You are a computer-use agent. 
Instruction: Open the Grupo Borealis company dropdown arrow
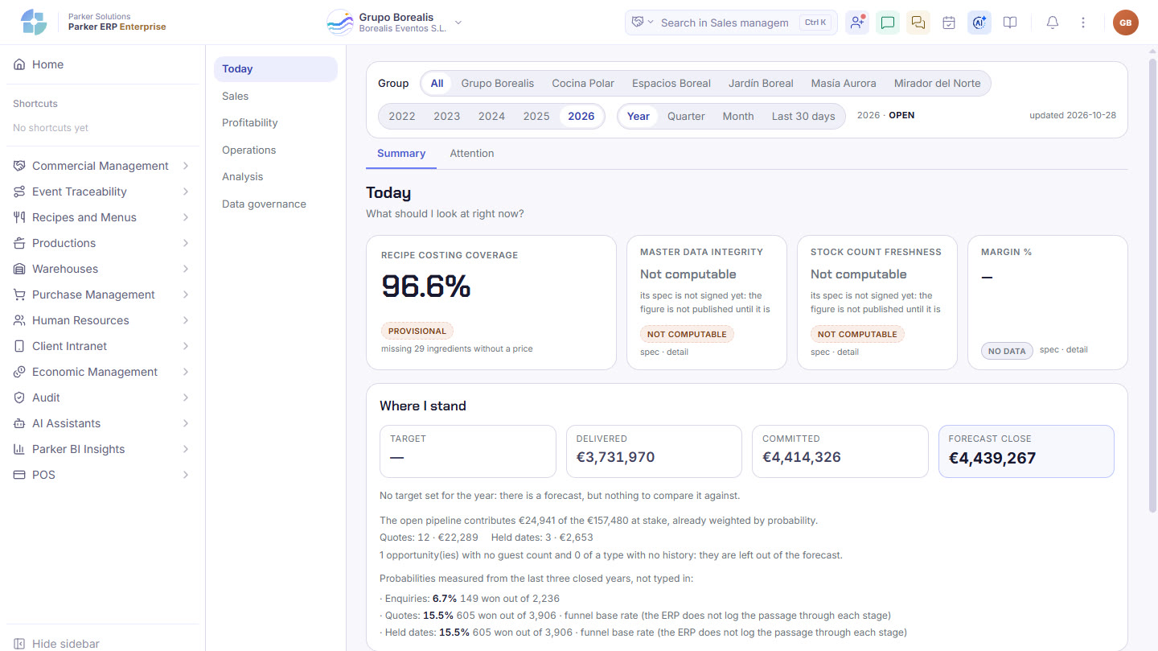point(458,23)
